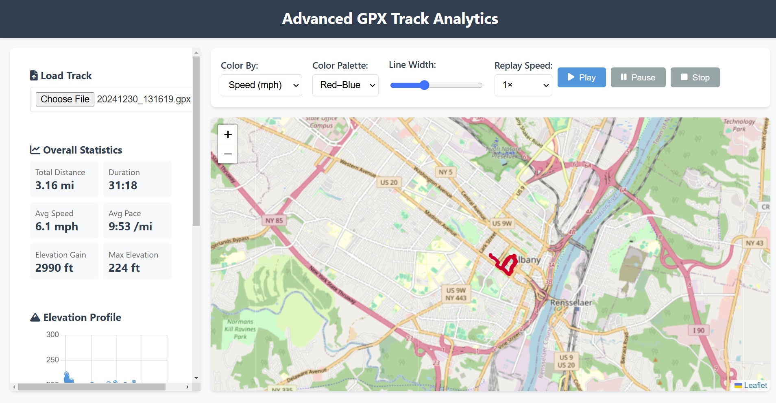The height and width of the screenshot is (403, 776).
Task: Stop the track replay
Action: tap(695, 77)
